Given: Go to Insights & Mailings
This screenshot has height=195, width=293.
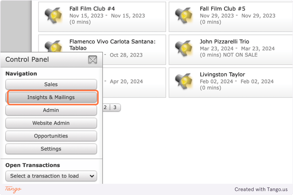Looking at the screenshot, I should (x=51, y=97).
